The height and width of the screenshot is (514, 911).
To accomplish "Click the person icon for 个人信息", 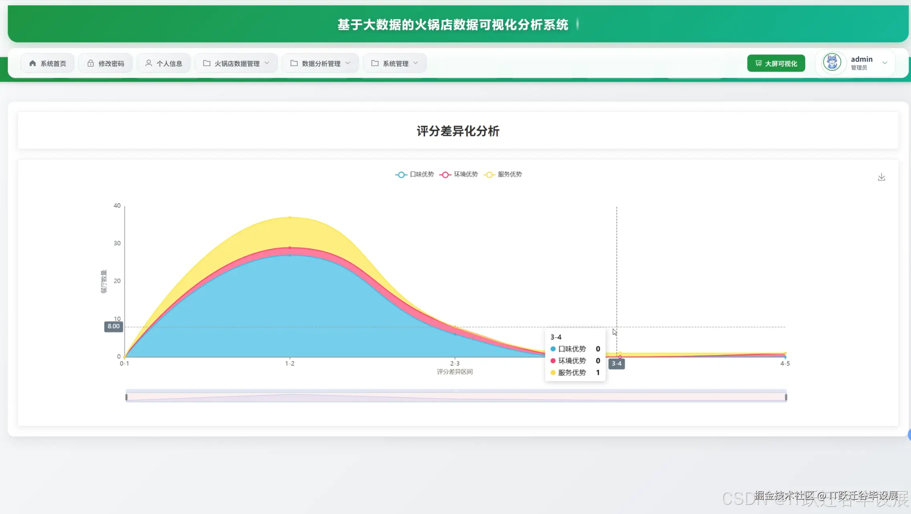I will [149, 63].
